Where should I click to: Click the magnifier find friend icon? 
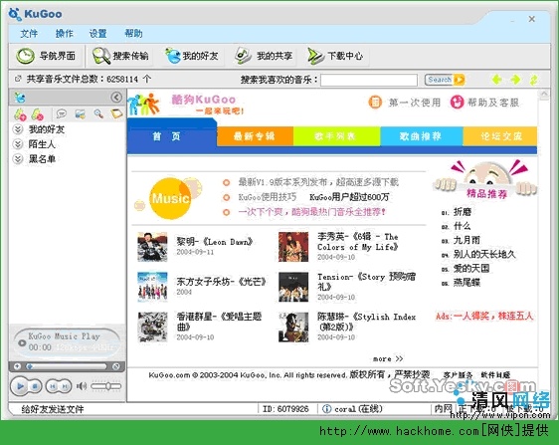pos(98,113)
